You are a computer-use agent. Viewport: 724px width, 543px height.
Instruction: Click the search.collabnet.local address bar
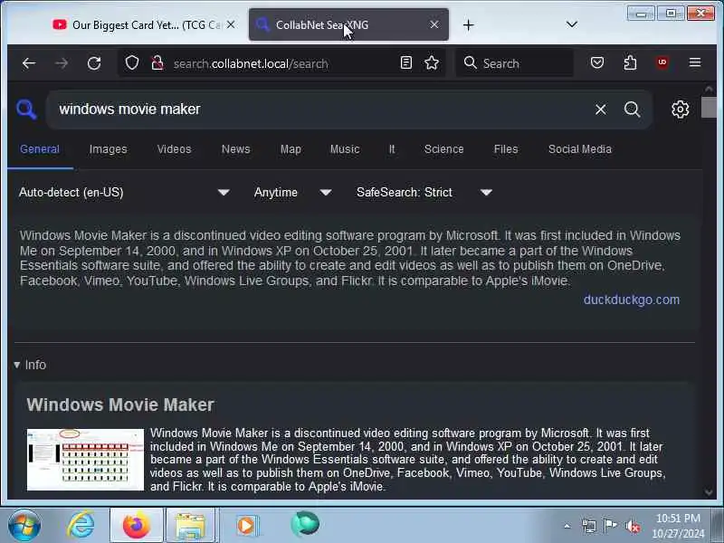point(281,63)
